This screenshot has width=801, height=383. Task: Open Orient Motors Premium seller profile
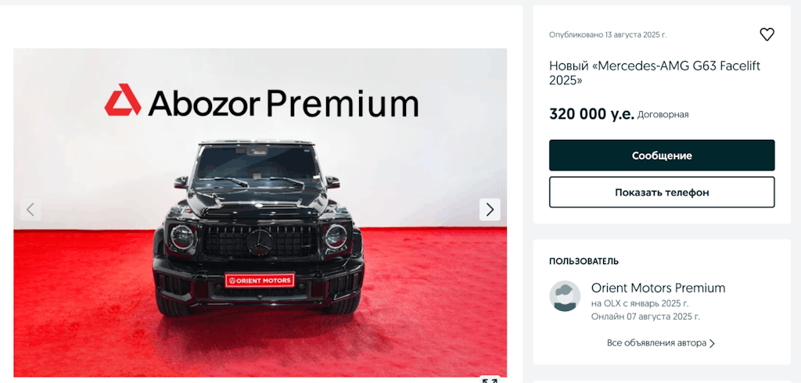(x=658, y=288)
